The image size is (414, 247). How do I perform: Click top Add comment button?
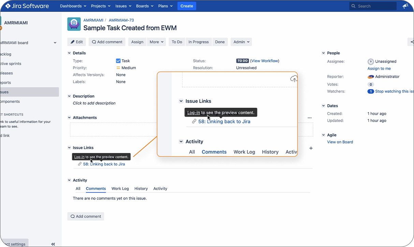(x=107, y=42)
